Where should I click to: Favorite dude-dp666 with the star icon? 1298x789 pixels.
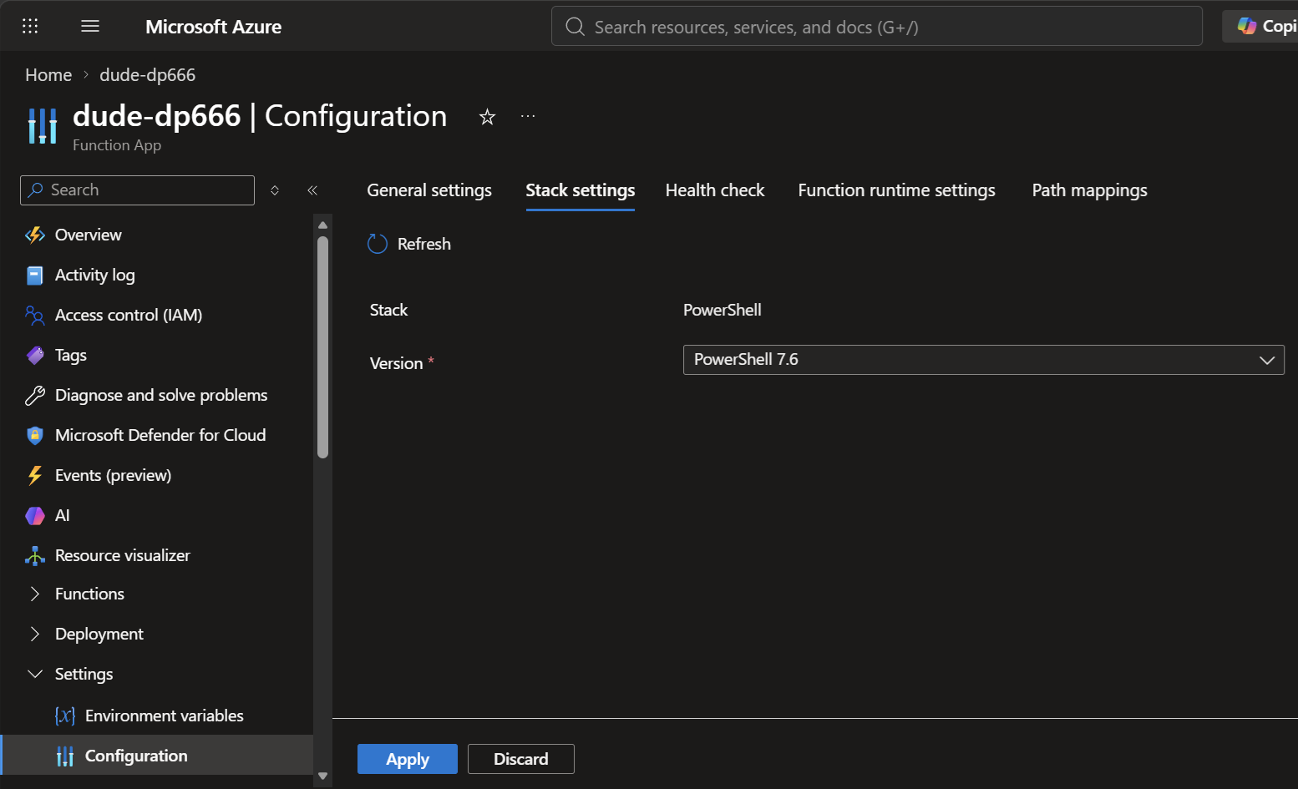click(487, 117)
